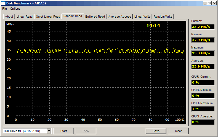The height and width of the screenshot is (137, 218).
Task: Click the CPU% Minimum value field
Action: coord(203,96)
